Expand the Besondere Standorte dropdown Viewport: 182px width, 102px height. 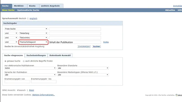[x=83, y=68]
